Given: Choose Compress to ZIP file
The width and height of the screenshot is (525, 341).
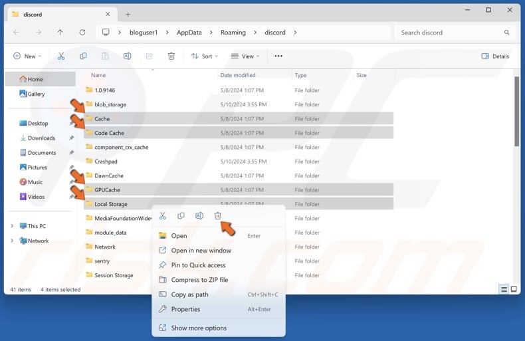Looking at the screenshot, I should coord(219,280).
